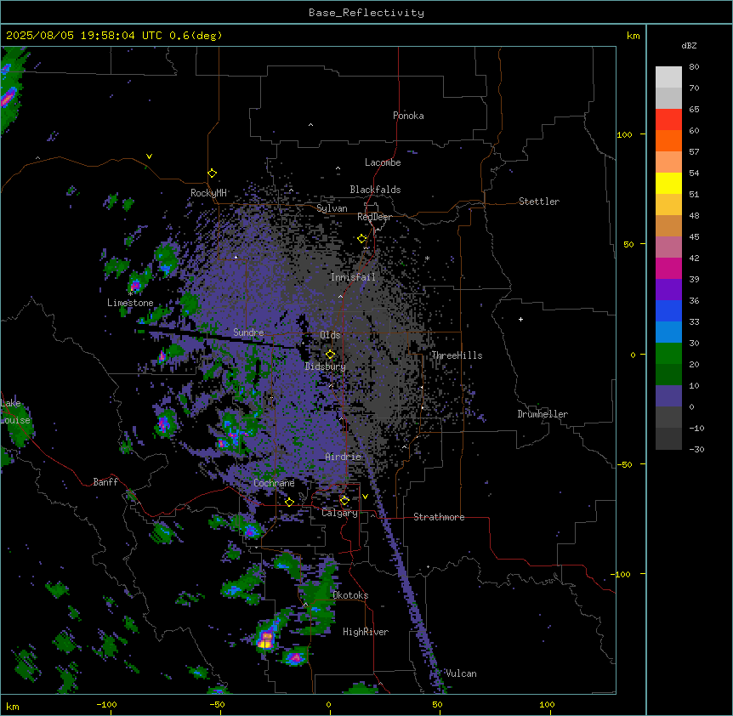This screenshot has height=716, width=733.
Task: Click the Ponoka city label
Action: 408,116
